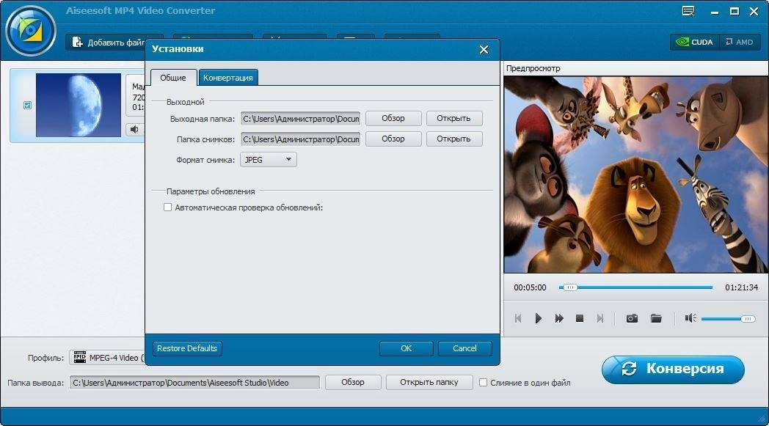The image size is (769, 426).
Task: Enable Автоматическая проверка обновлений checkbox
Action: pyautogui.click(x=168, y=208)
